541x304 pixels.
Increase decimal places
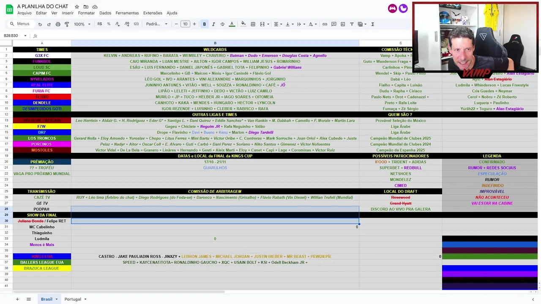(x=126, y=24)
